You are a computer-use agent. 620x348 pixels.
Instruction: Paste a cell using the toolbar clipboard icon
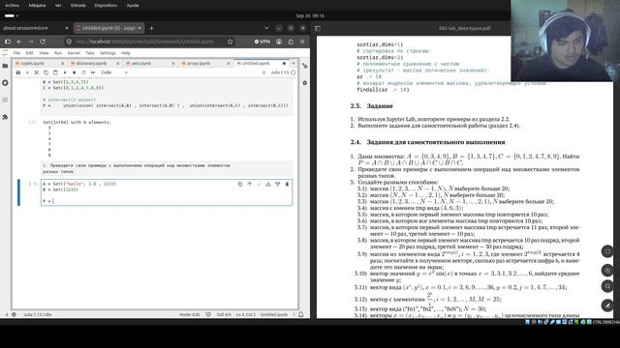click(55, 72)
